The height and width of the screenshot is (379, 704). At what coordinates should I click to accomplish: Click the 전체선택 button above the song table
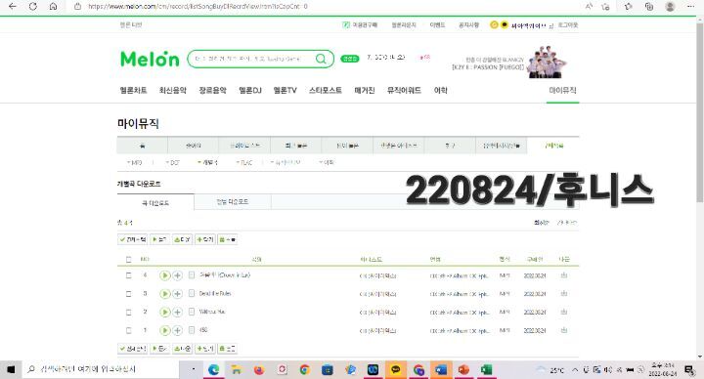pos(132,239)
